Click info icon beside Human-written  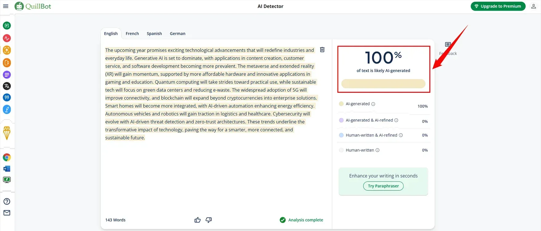point(377,150)
